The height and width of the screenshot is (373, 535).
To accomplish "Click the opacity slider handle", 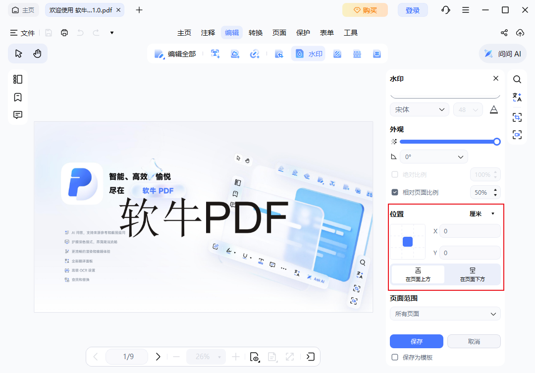I will coord(497,142).
